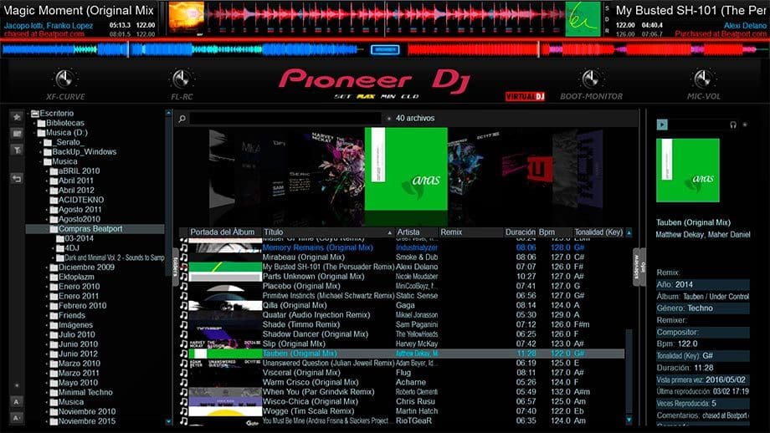Image resolution: width=770 pixels, height=433 pixels.
Task: Click the Género: Techno field
Action: (702, 308)
